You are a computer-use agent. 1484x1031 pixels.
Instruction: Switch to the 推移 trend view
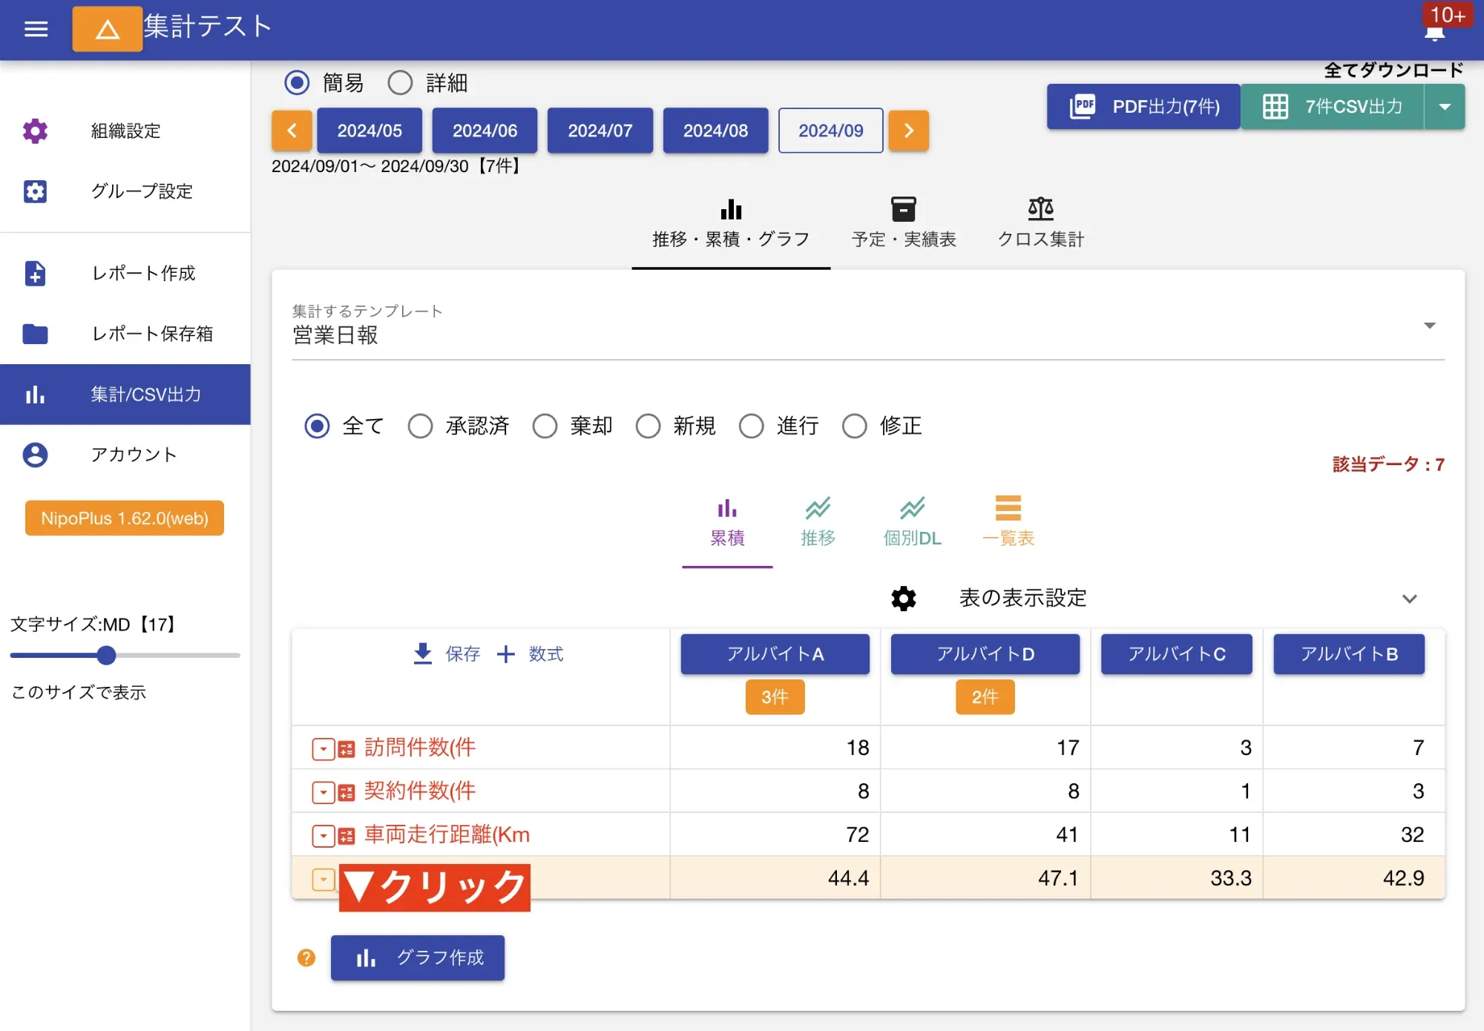(818, 523)
